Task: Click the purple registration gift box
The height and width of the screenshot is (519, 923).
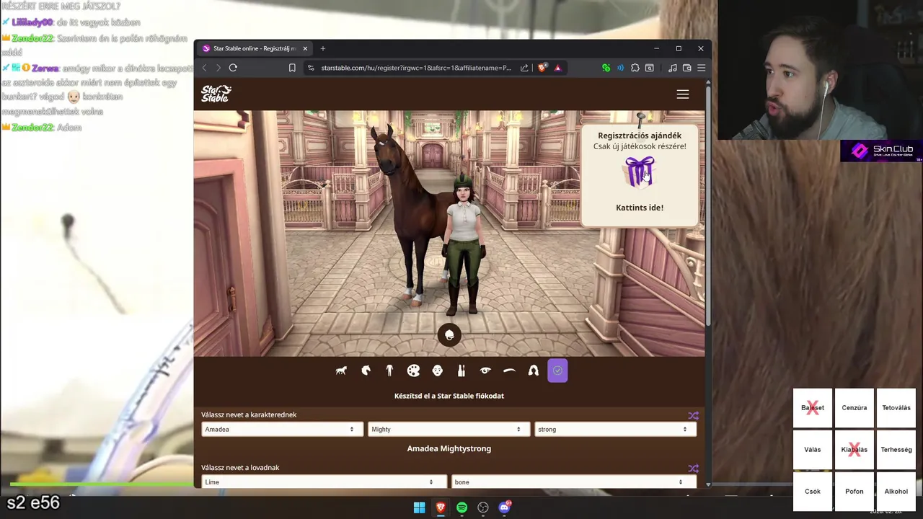Action: (640, 172)
